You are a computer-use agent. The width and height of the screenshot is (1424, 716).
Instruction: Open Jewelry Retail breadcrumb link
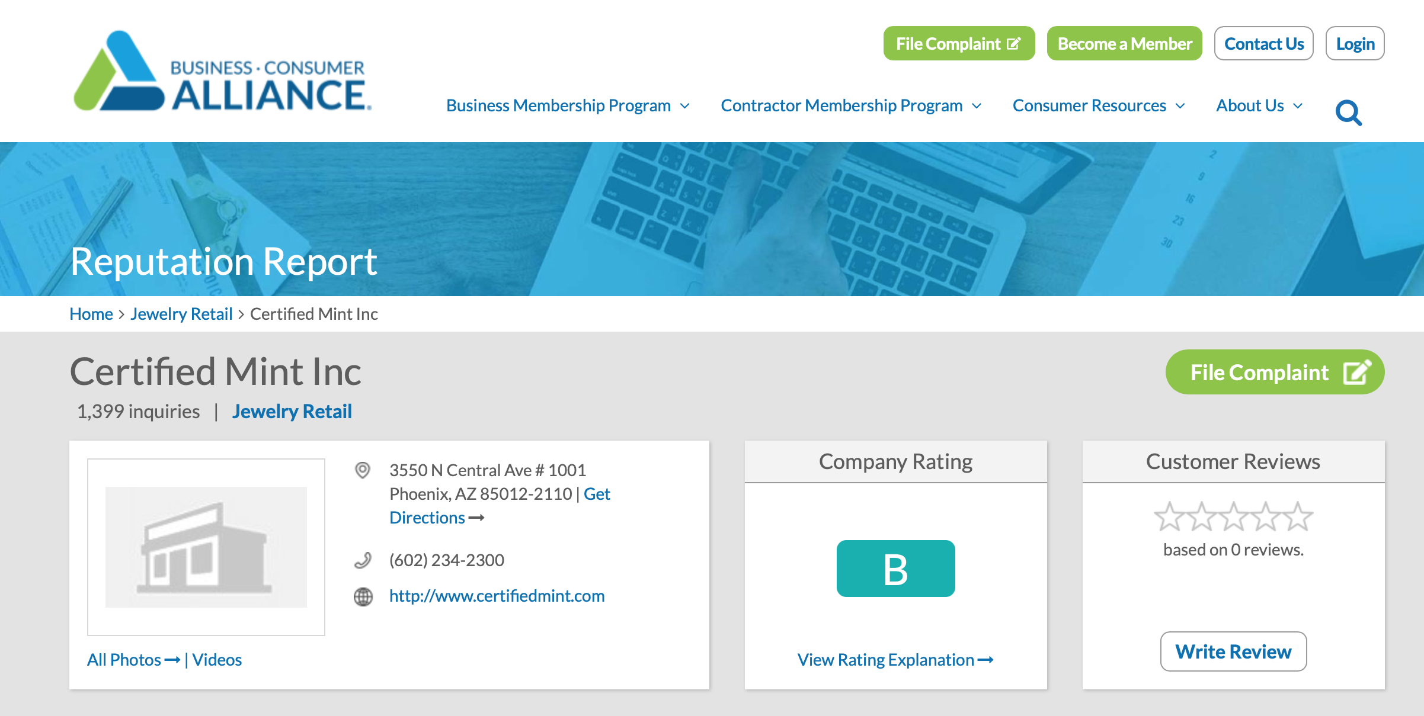tap(181, 314)
